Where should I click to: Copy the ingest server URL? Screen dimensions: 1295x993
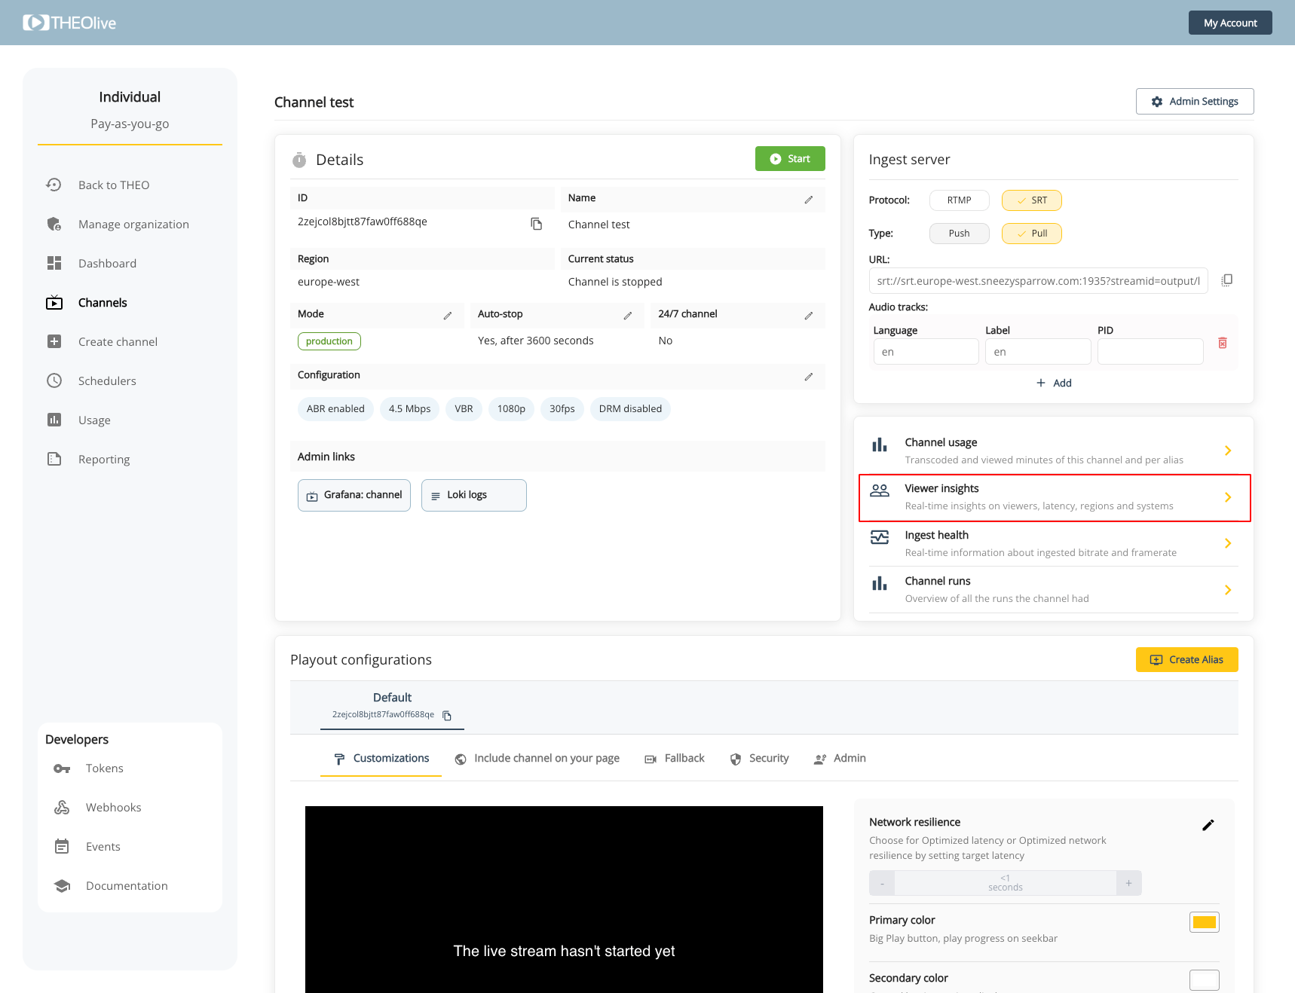click(1226, 280)
